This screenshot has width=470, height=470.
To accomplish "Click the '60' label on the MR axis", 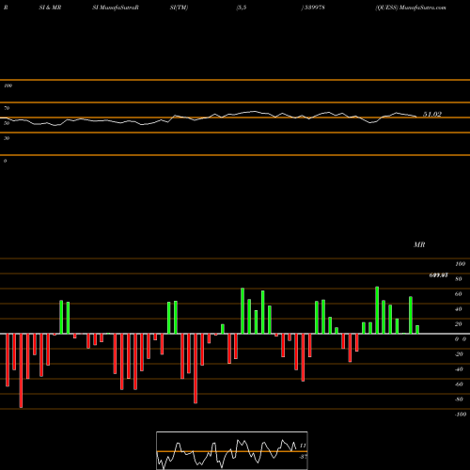I will pos(459,294).
